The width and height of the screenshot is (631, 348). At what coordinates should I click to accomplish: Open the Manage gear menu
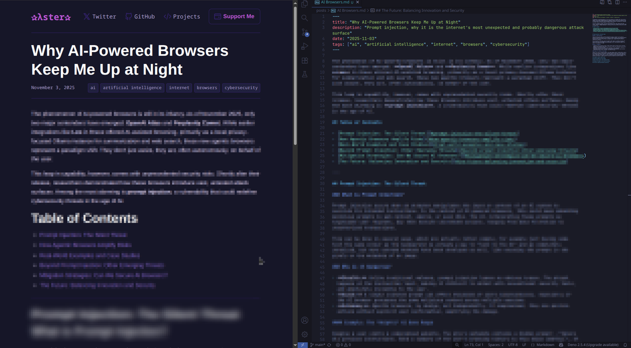click(304, 334)
